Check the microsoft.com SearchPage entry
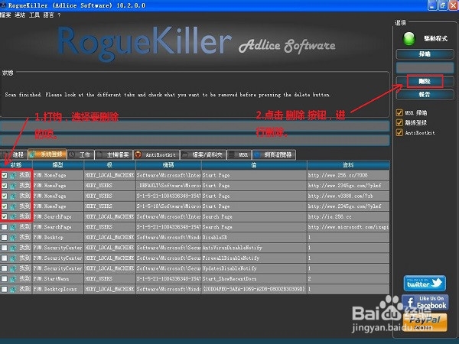This screenshot has width=459, height=344. coord(5,227)
